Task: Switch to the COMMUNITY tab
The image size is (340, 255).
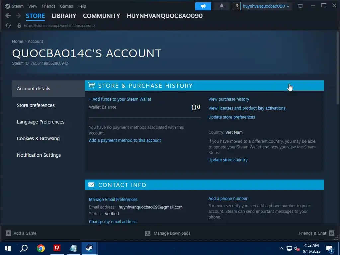Action: coord(102,16)
